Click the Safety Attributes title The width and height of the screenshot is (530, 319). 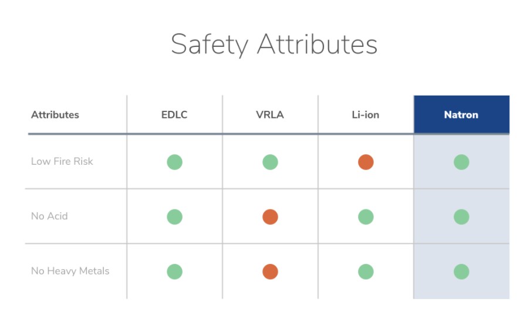pos(274,45)
